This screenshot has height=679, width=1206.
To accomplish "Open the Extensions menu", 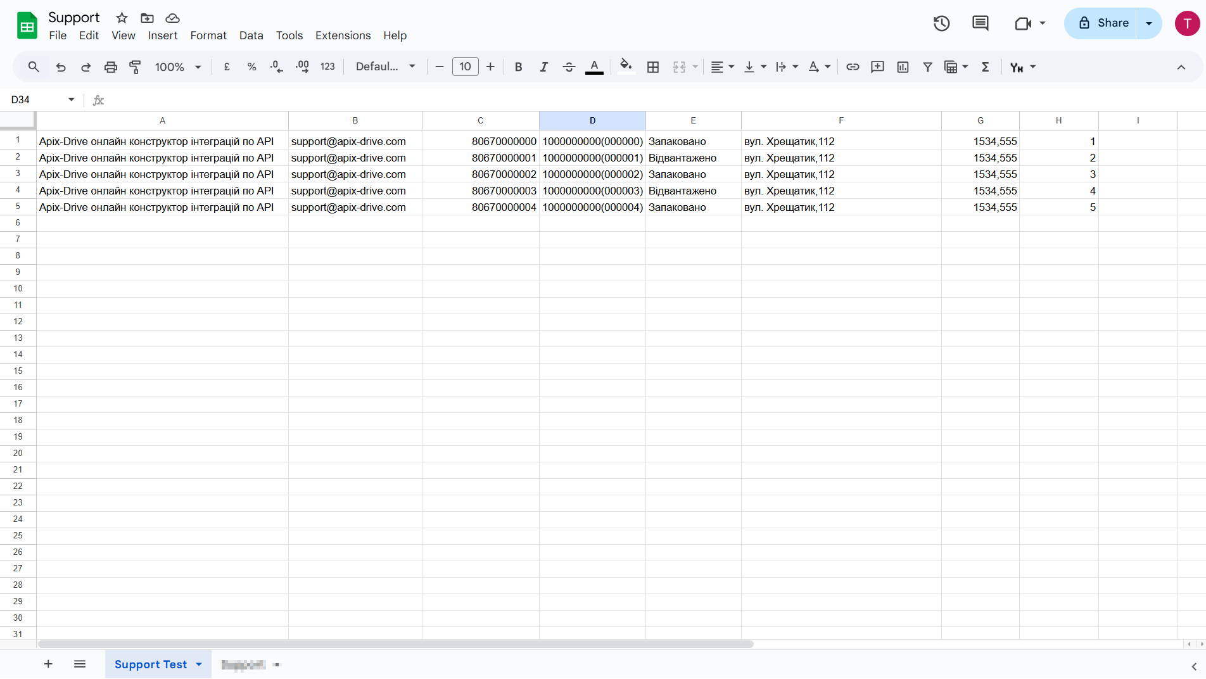I will click(x=343, y=35).
